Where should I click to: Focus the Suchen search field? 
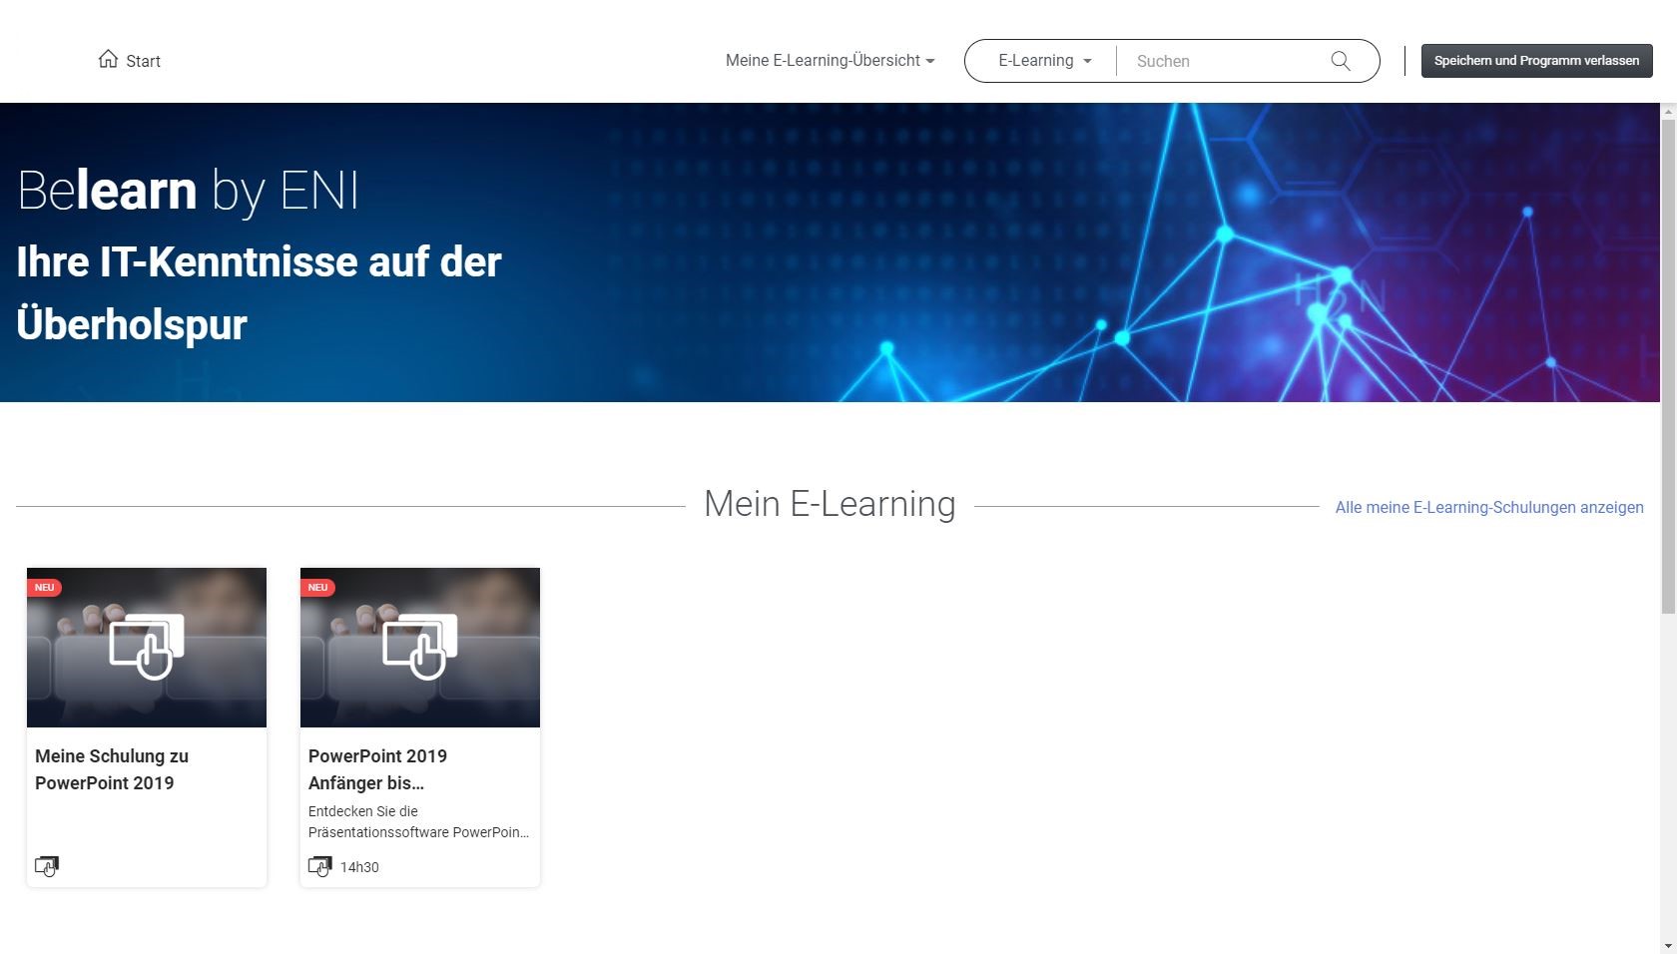[1226, 61]
